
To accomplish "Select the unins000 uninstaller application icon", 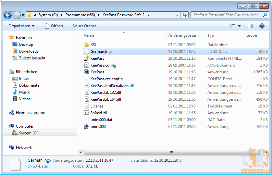I will [x=87, y=126].
